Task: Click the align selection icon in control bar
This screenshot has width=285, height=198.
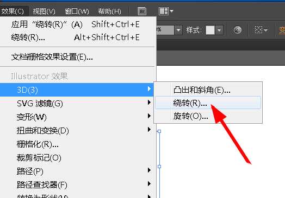Action: click(x=259, y=30)
